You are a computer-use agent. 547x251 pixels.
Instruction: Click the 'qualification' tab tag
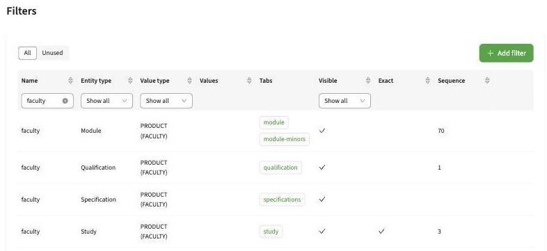[280, 168]
